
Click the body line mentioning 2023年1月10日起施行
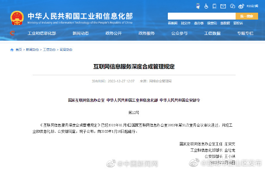pyautogui.click(x=85, y=132)
